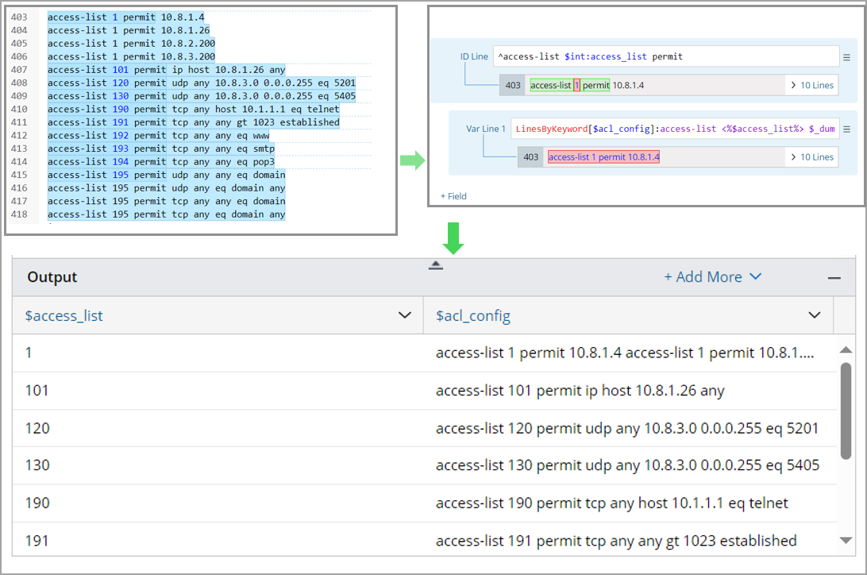The height and width of the screenshot is (575, 867).
Task: Open the Add More dropdown
Action: 713,276
